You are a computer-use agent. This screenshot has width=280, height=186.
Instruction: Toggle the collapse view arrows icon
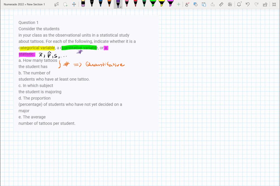[274, 4]
